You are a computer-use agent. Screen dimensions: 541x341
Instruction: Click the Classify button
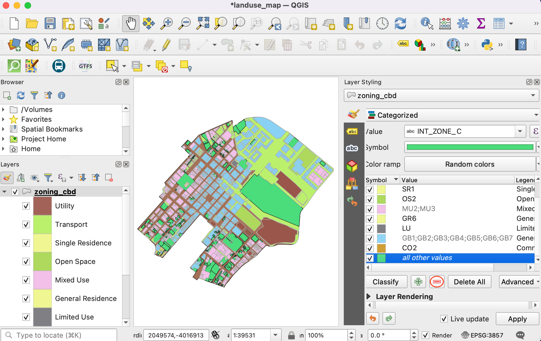click(385, 282)
